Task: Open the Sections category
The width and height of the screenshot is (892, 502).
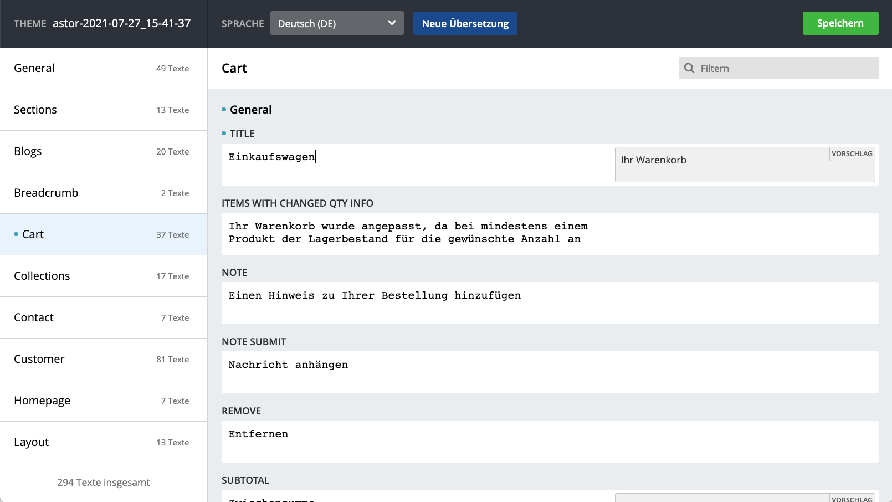Action: click(104, 110)
